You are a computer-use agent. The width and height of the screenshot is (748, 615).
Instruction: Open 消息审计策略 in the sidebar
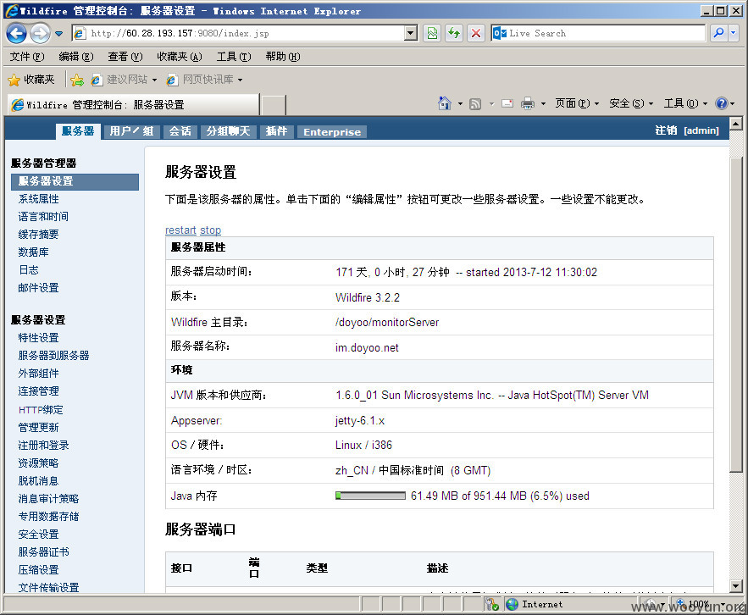pyautogui.click(x=48, y=499)
